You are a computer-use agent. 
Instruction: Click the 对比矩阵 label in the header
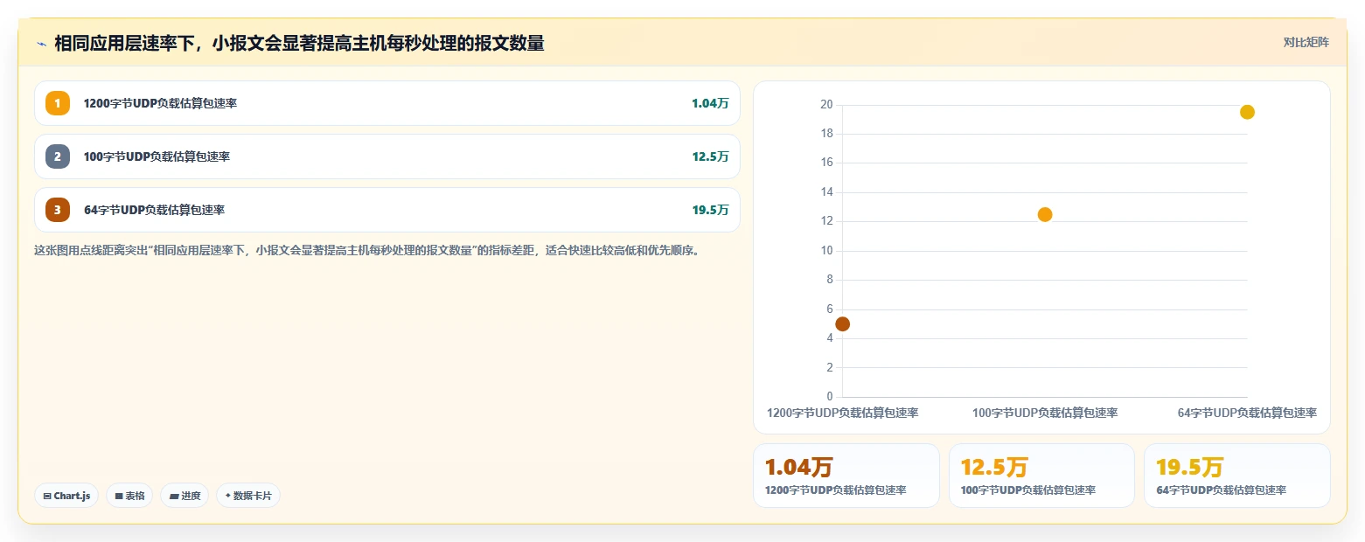1306,43
